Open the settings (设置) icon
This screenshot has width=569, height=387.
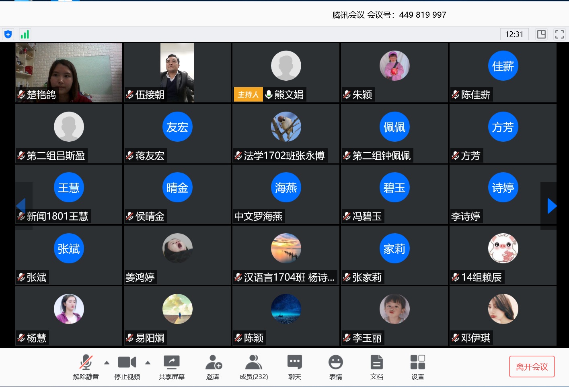[x=418, y=367]
